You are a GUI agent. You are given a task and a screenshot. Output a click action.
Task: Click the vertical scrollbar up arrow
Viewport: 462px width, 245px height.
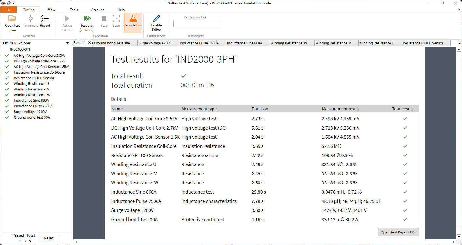459,49
